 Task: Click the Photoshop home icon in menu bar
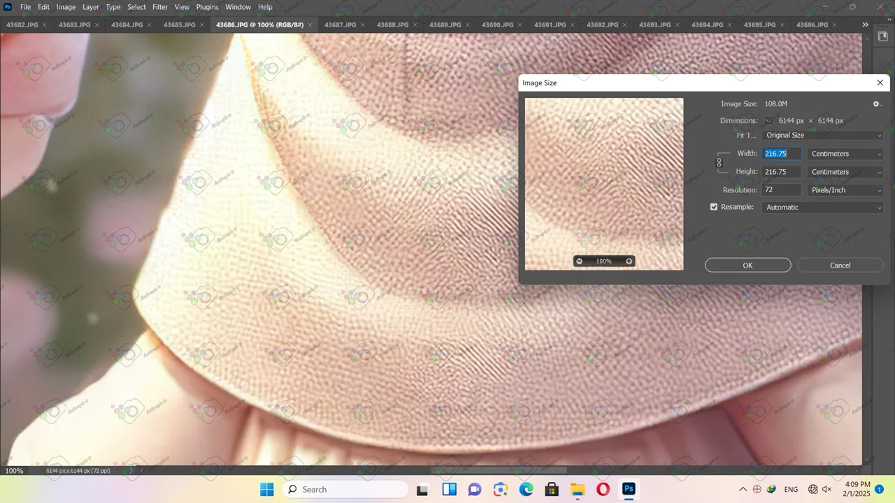[x=8, y=7]
